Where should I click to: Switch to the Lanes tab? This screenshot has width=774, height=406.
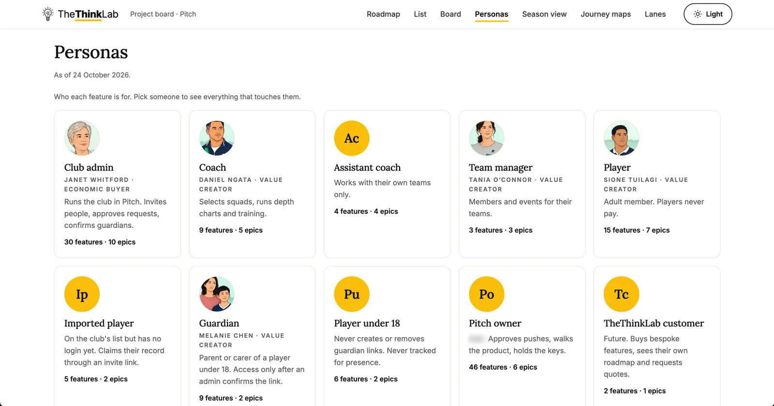point(655,14)
